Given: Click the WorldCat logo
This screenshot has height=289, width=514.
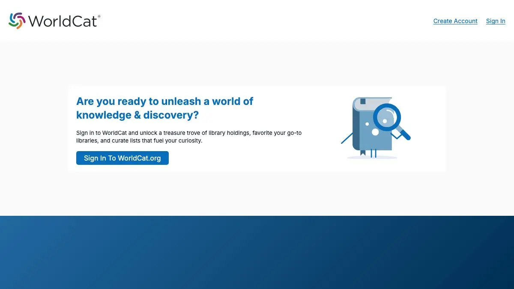Looking at the screenshot, I should point(54,21).
